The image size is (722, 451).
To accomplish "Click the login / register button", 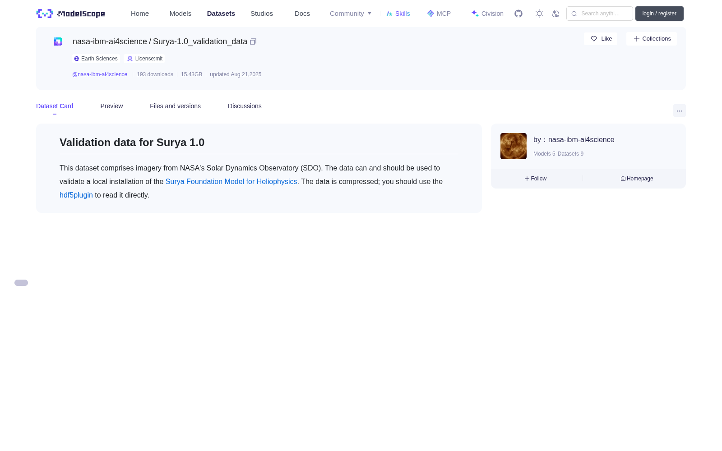I will pyautogui.click(x=659, y=14).
